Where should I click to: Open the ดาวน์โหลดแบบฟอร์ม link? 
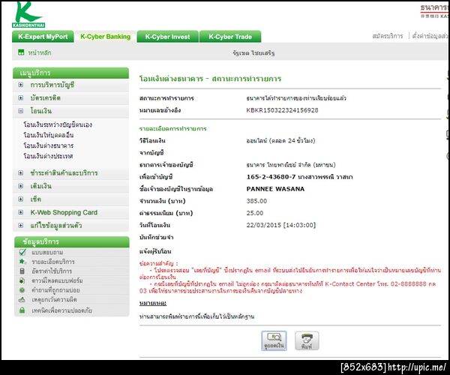coord(57,280)
